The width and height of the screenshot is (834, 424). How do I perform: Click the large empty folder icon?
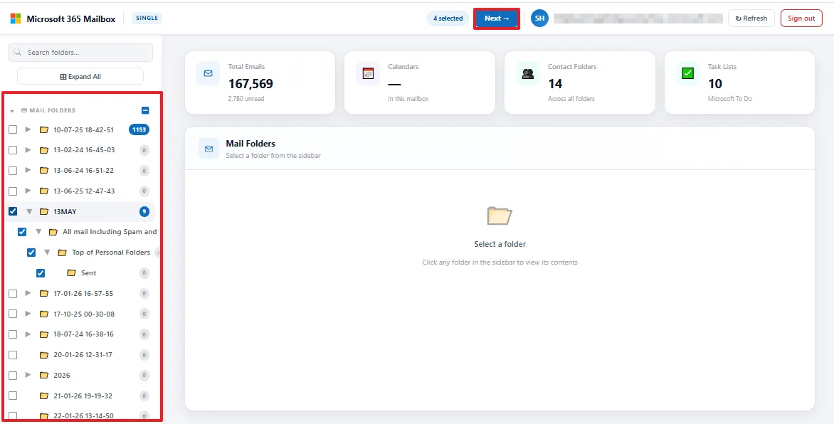point(500,216)
